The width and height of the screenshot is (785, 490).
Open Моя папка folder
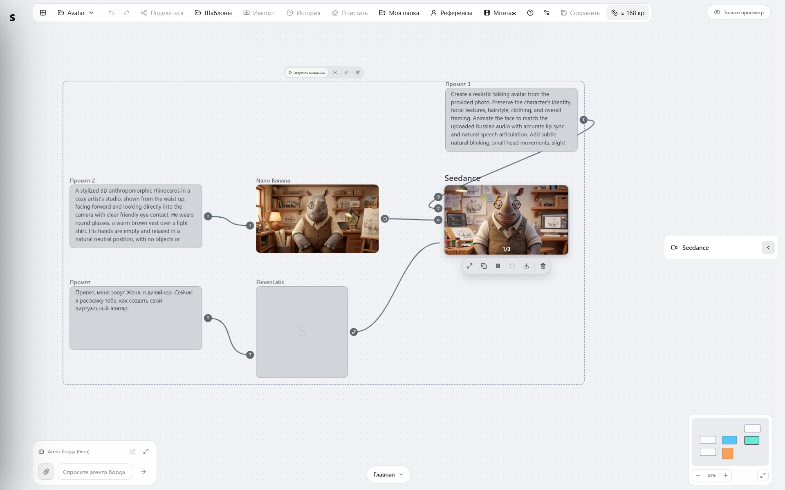click(399, 13)
